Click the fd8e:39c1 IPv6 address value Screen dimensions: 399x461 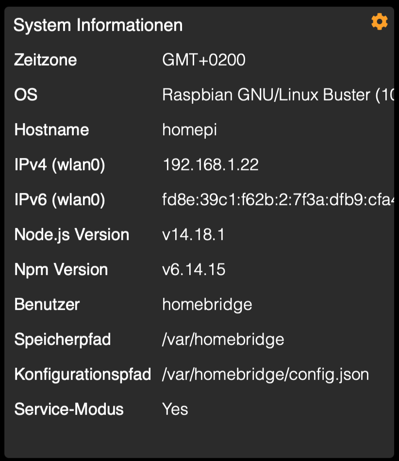pos(277,200)
